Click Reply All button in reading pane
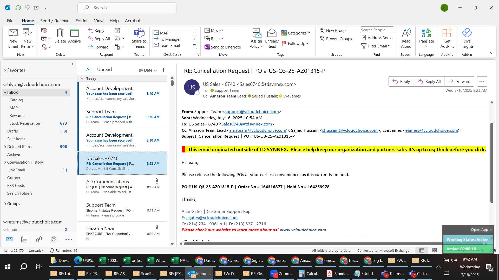Image resolution: width=499 pixels, height=280 pixels. click(x=429, y=81)
